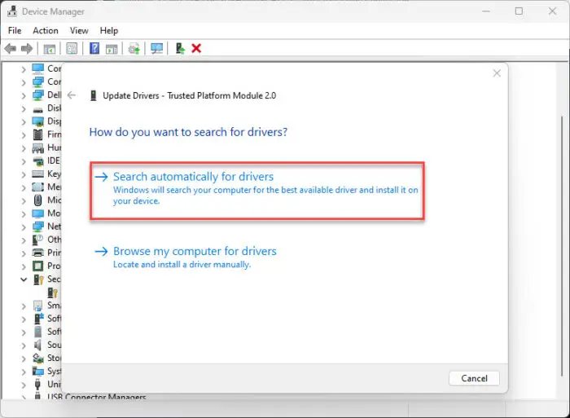Click the green-arrow icon left of red X
Viewport: 570px width, 418px height.
[x=180, y=49]
